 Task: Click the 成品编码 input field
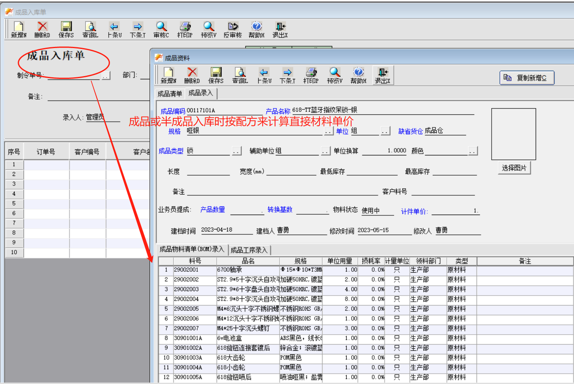pos(224,111)
